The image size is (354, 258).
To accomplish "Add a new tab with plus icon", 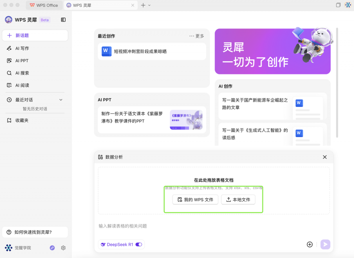I will (143, 5).
